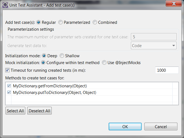Select the Regular test case option
The image size is (184, 138).
coord(39,22)
